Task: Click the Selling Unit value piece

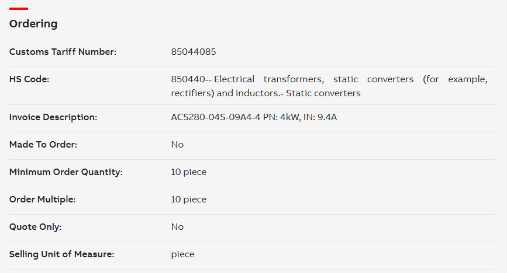Action: [x=182, y=254]
